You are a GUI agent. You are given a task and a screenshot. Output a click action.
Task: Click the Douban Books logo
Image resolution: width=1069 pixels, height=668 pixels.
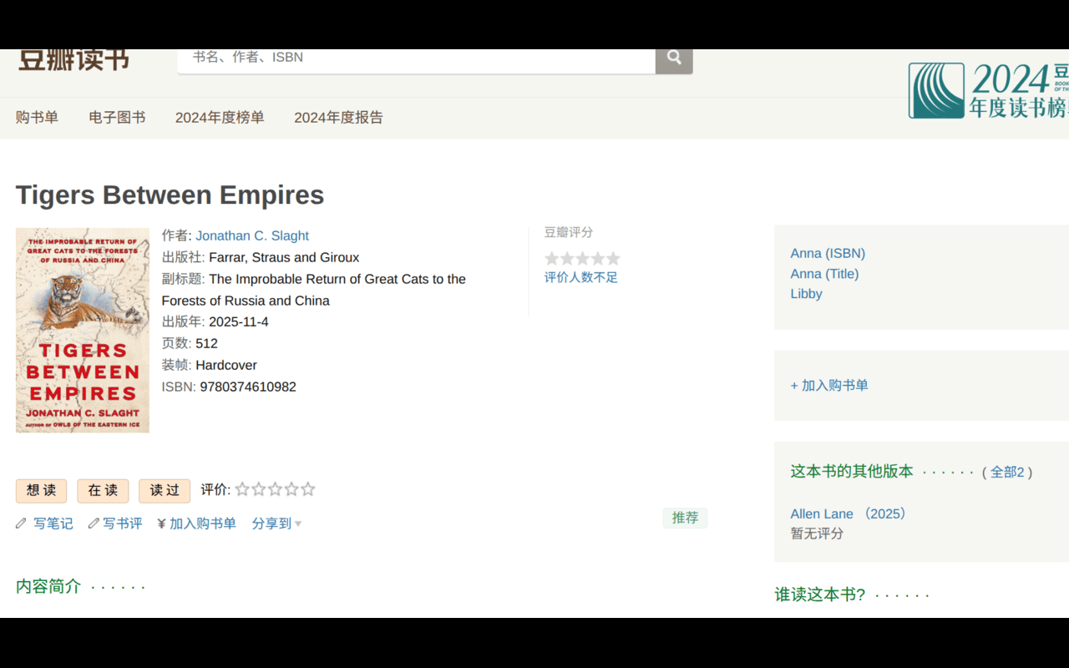(x=73, y=60)
